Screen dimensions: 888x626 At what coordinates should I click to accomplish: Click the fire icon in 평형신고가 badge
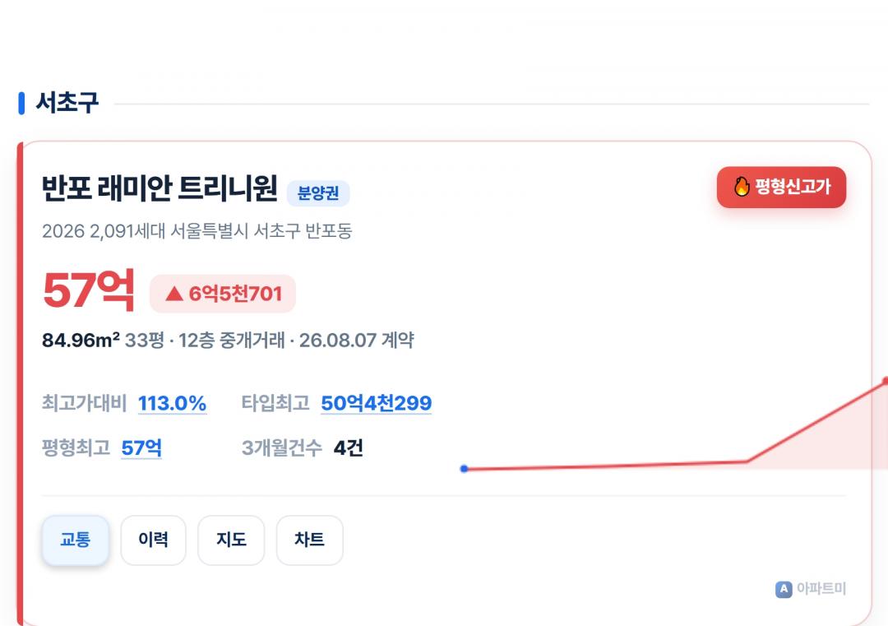coord(742,187)
